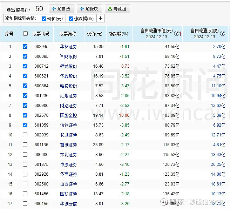Uncheck the checkbox for 哈投股份
The height and width of the screenshot is (209, 230).
pyautogui.click(x=25, y=86)
